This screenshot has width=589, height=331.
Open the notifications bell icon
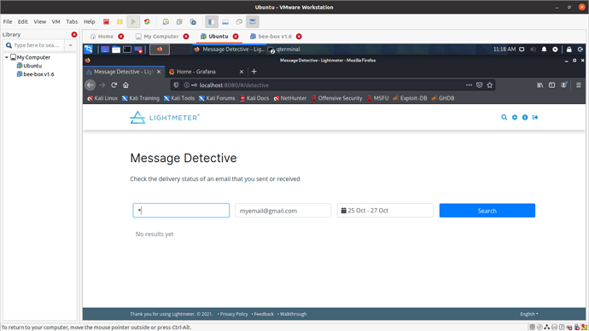(x=544, y=49)
